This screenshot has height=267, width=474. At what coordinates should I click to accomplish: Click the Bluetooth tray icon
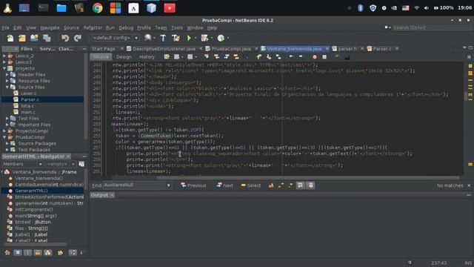click(x=361, y=8)
